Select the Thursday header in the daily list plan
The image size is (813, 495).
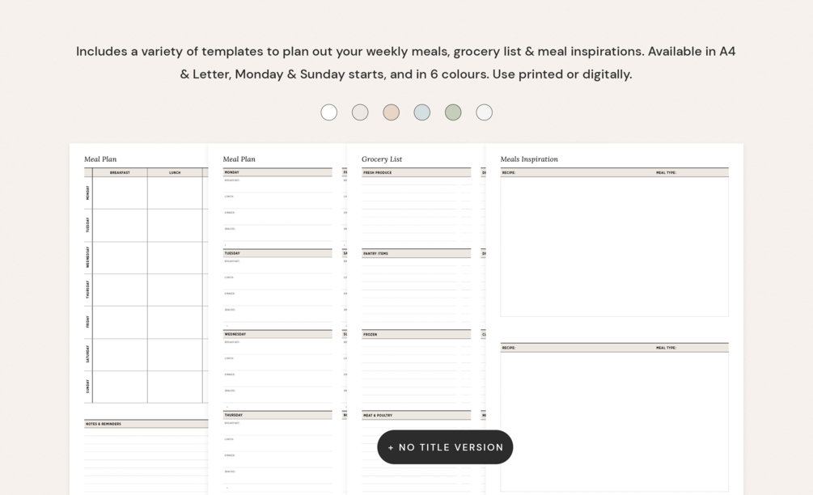tap(234, 415)
